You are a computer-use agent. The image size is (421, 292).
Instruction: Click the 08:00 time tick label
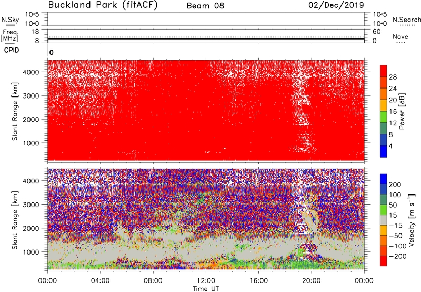coord(153,281)
